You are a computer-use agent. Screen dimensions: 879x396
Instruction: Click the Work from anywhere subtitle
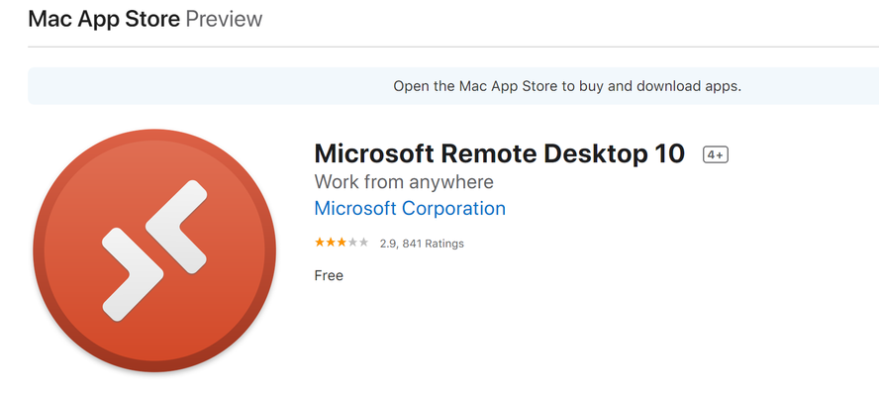point(404,182)
